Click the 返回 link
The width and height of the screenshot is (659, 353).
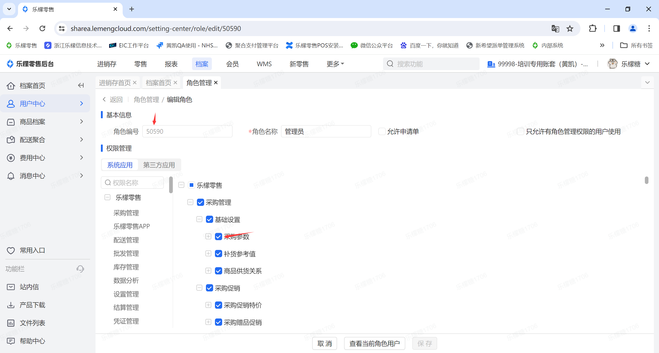click(113, 99)
